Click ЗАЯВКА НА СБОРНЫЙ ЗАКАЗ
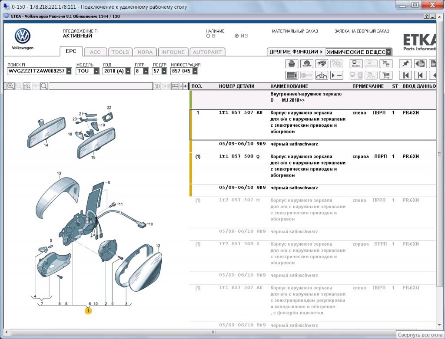 (362, 31)
